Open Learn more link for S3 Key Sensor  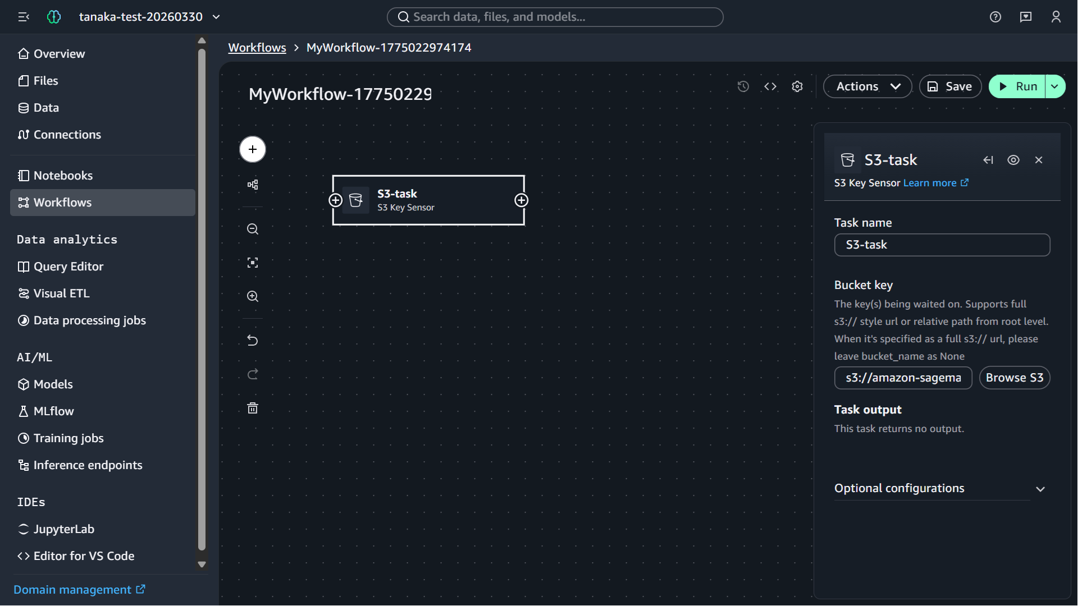coord(936,183)
